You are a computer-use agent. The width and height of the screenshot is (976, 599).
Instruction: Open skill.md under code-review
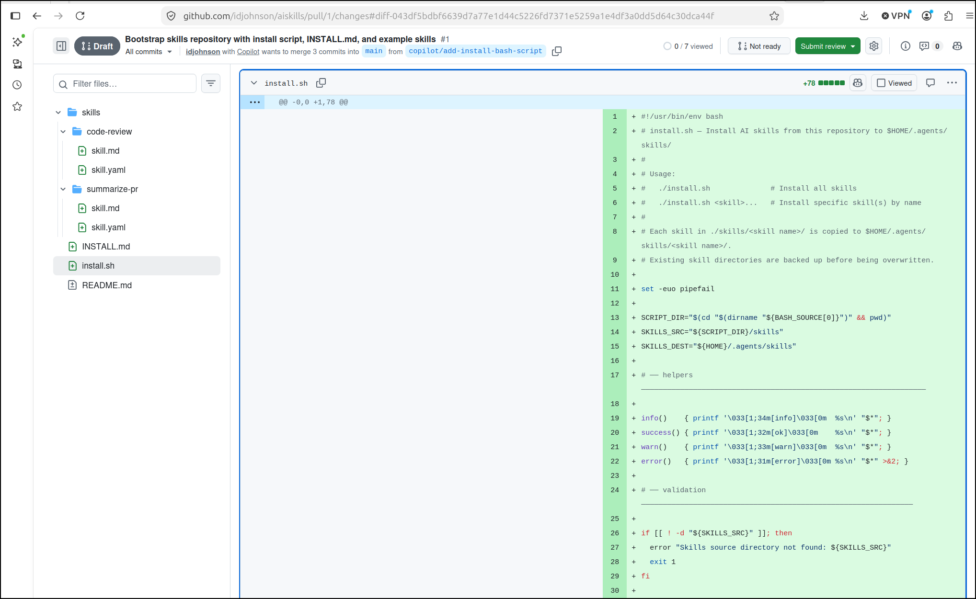coord(105,151)
